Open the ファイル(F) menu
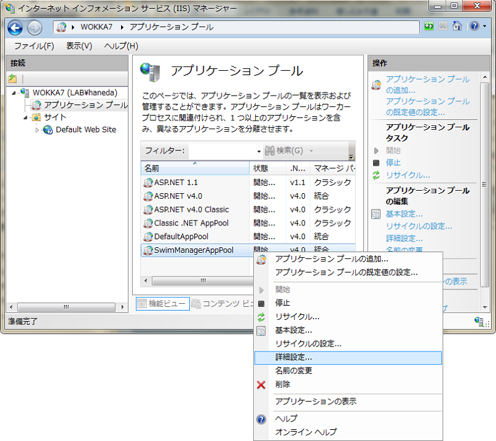Image resolution: width=496 pixels, height=441 pixels. click(x=34, y=46)
